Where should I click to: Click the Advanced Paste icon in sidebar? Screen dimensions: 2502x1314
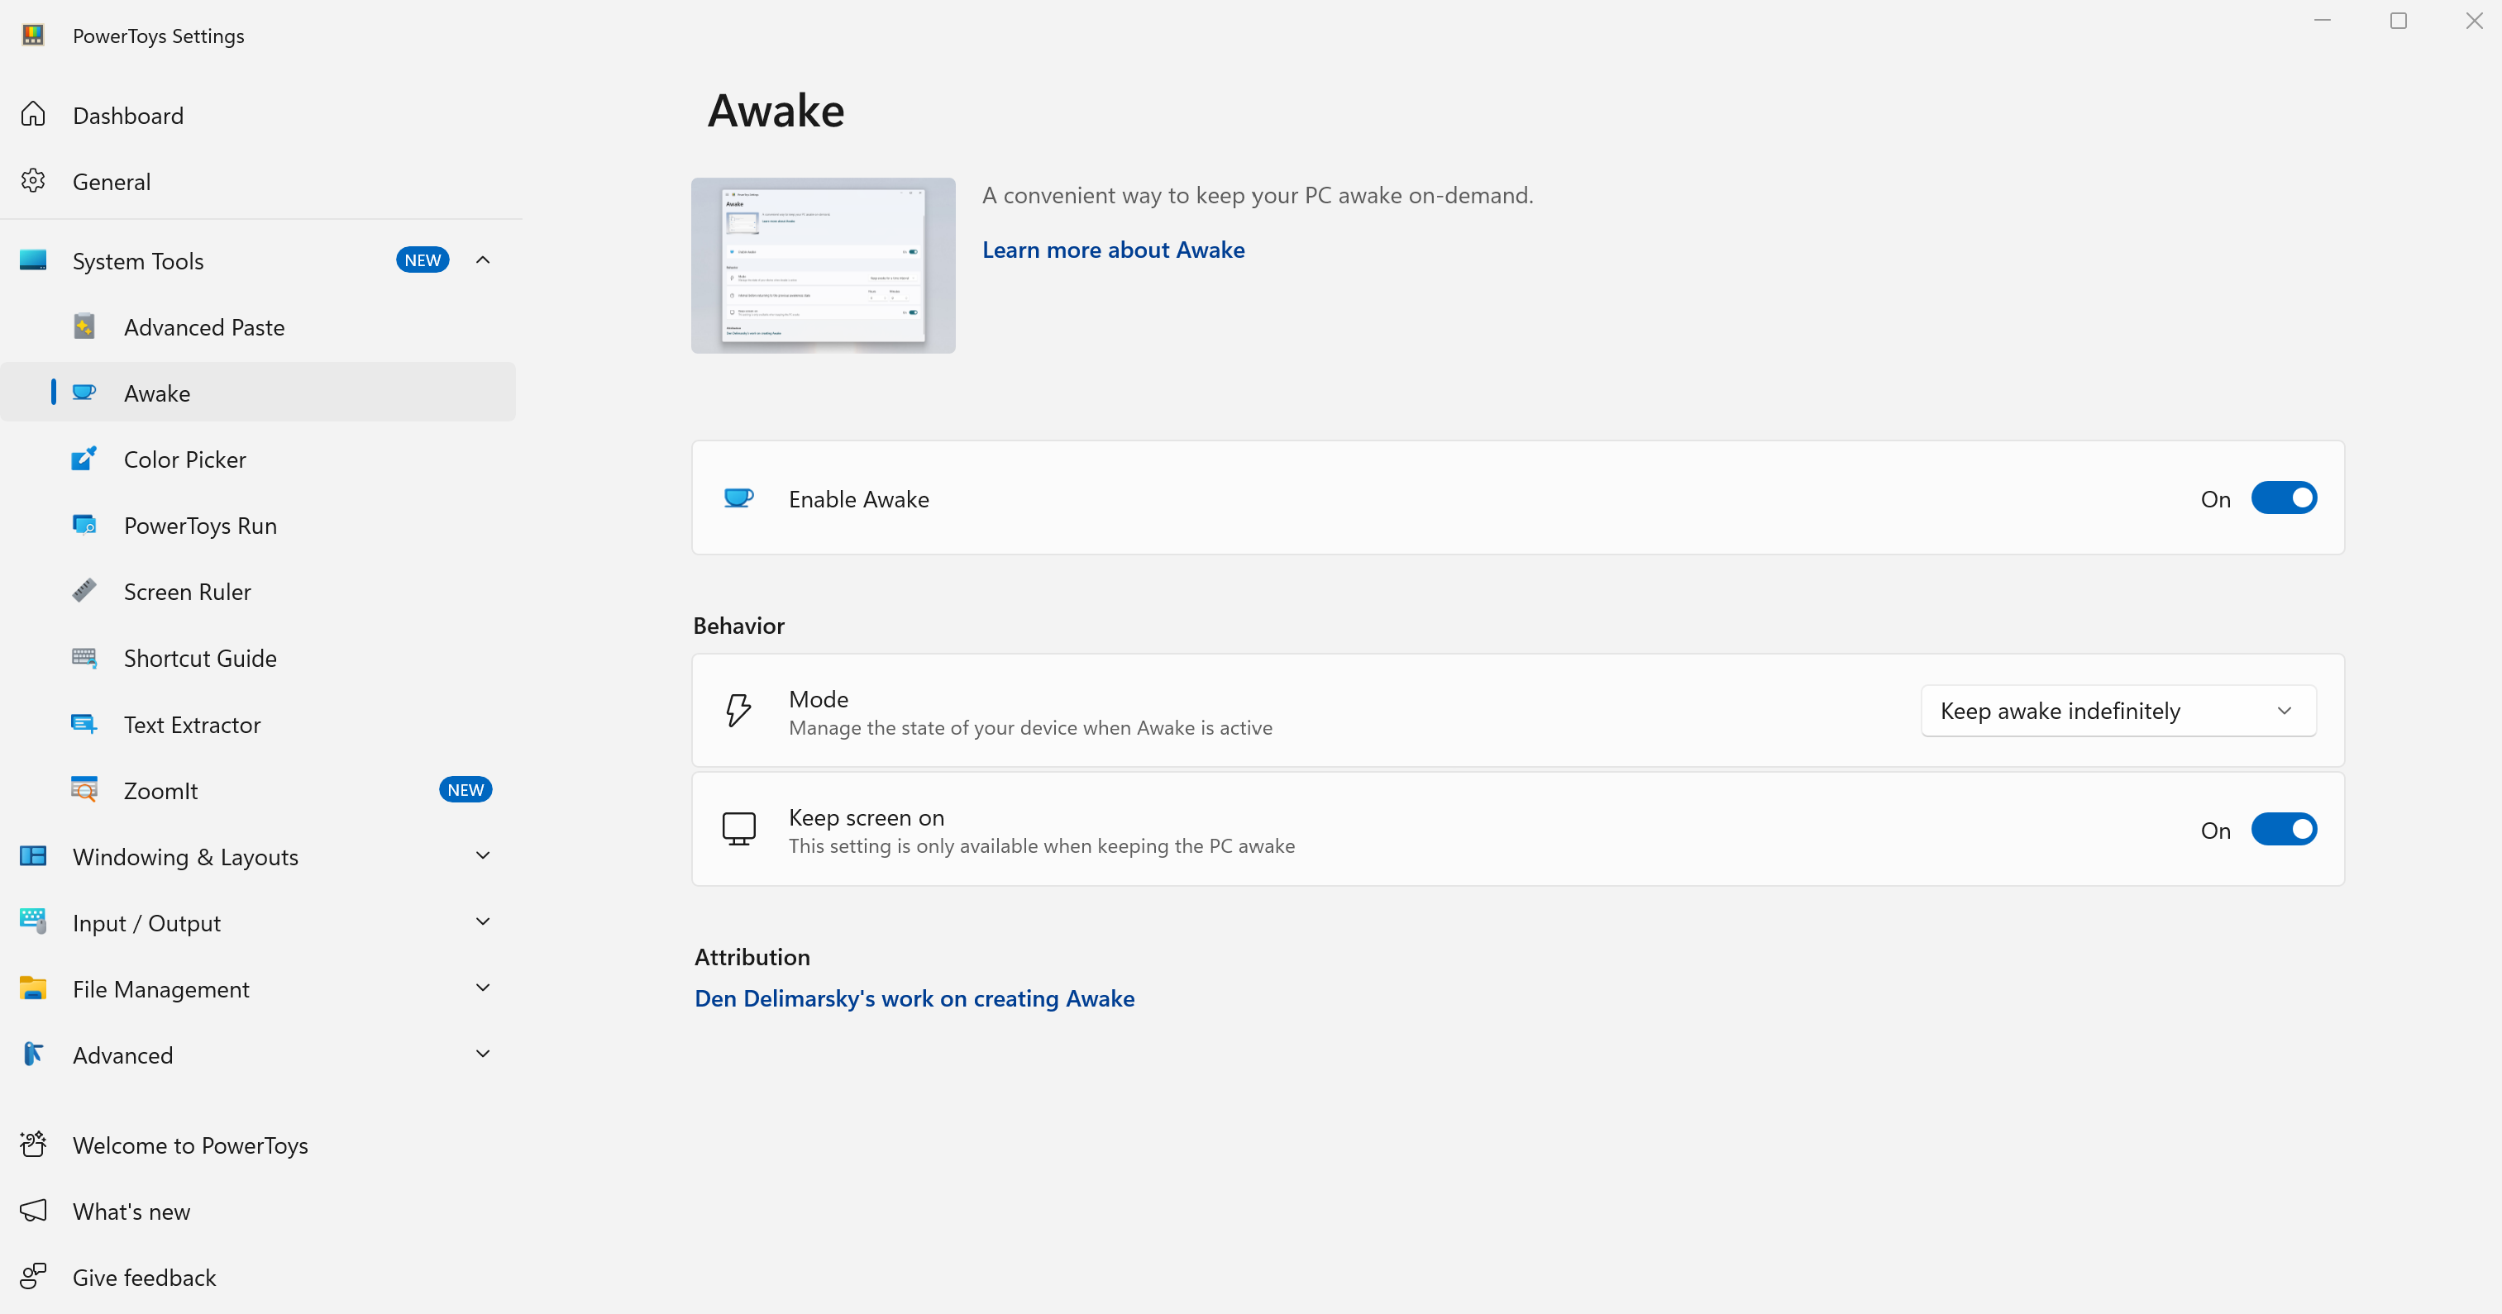84,326
